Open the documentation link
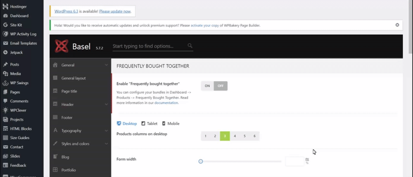Viewport: 413px width, 177px height. tap(166, 103)
